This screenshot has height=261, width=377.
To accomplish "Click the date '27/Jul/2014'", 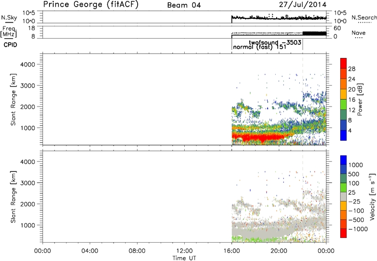I will (x=303, y=5).
